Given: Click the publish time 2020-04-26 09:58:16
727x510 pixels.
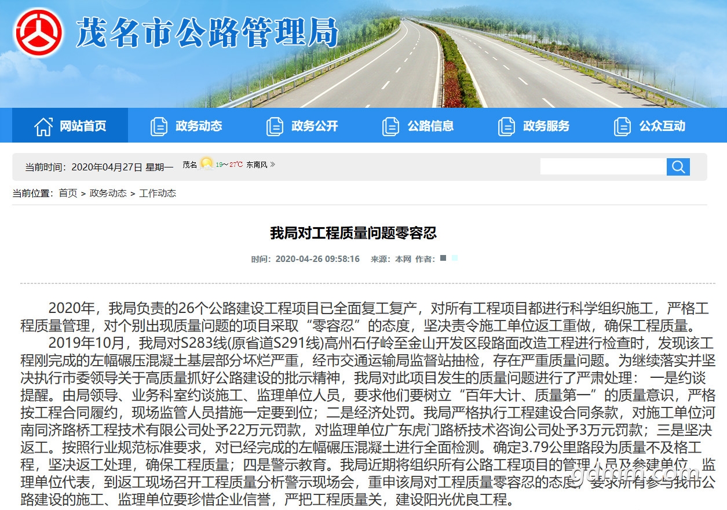Looking at the screenshot, I should [317, 259].
